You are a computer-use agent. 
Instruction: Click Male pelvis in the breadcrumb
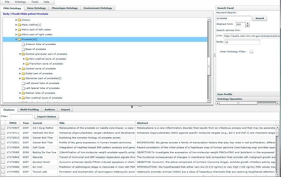click(28, 14)
